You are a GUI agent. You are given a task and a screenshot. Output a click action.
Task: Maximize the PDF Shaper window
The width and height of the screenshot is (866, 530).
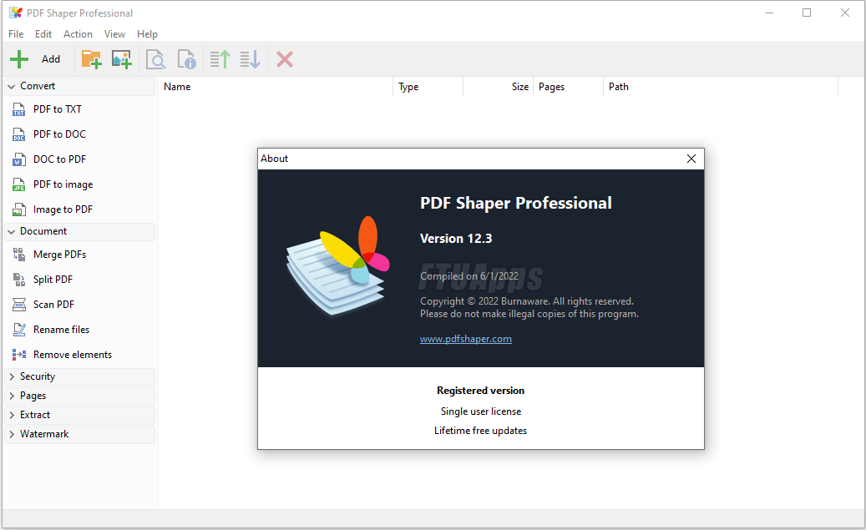[807, 13]
